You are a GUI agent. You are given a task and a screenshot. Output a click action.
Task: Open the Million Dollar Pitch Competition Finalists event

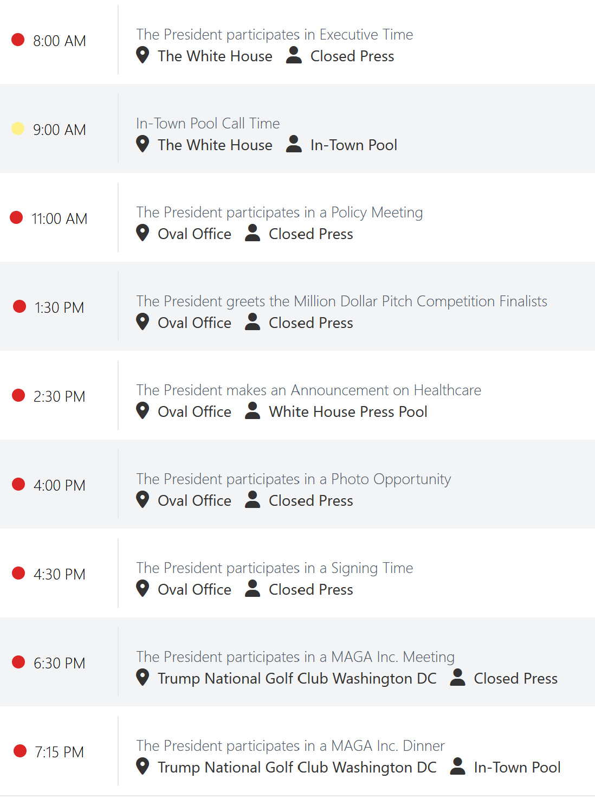point(342,301)
